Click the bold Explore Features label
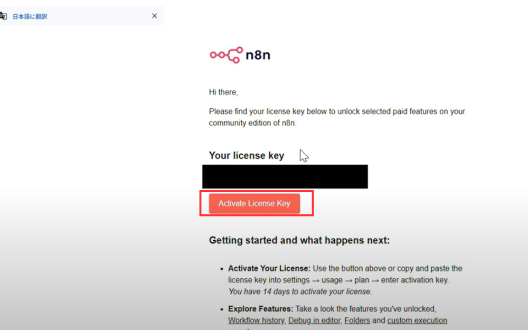528x330 pixels. pyautogui.click(x=261, y=309)
